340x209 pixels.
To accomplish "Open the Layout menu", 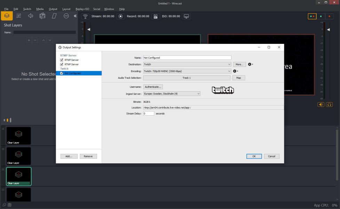I will (66, 9).
